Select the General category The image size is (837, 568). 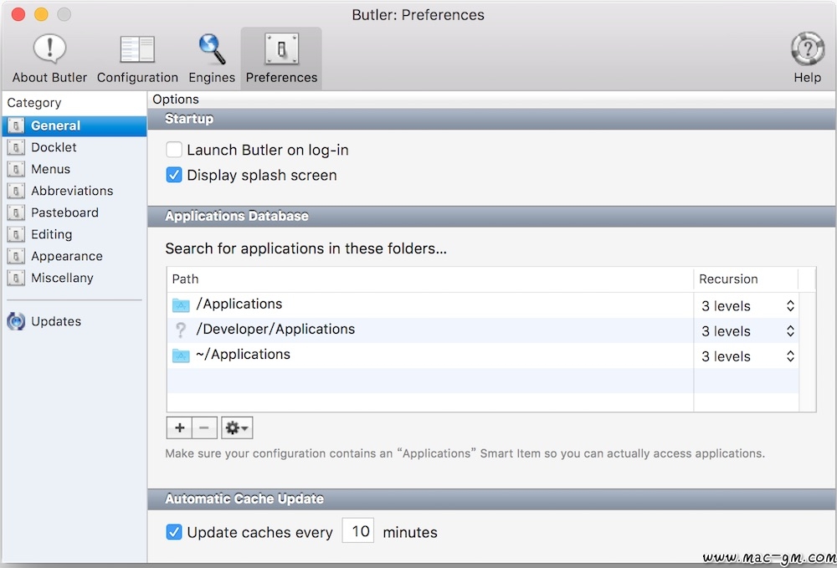[74, 125]
